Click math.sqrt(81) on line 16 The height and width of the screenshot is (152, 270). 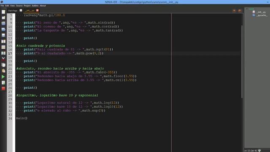click(99, 49)
